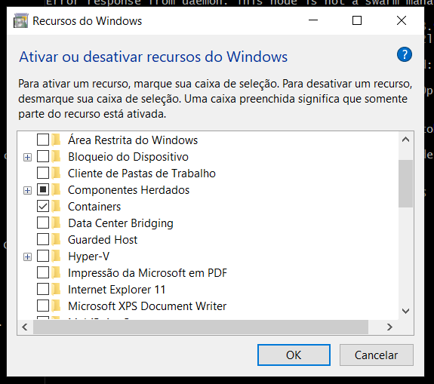Select the Área Restrita do Windows label
The image size is (434, 384).
coord(133,140)
